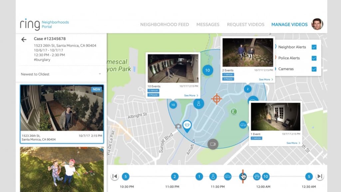The image size is (341, 192).
Task: Click the #burglary tag in the case details
Action: (x=42, y=60)
